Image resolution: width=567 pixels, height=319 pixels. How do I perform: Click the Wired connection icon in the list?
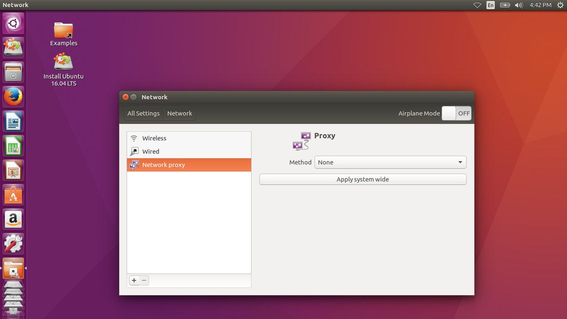tap(134, 152)
